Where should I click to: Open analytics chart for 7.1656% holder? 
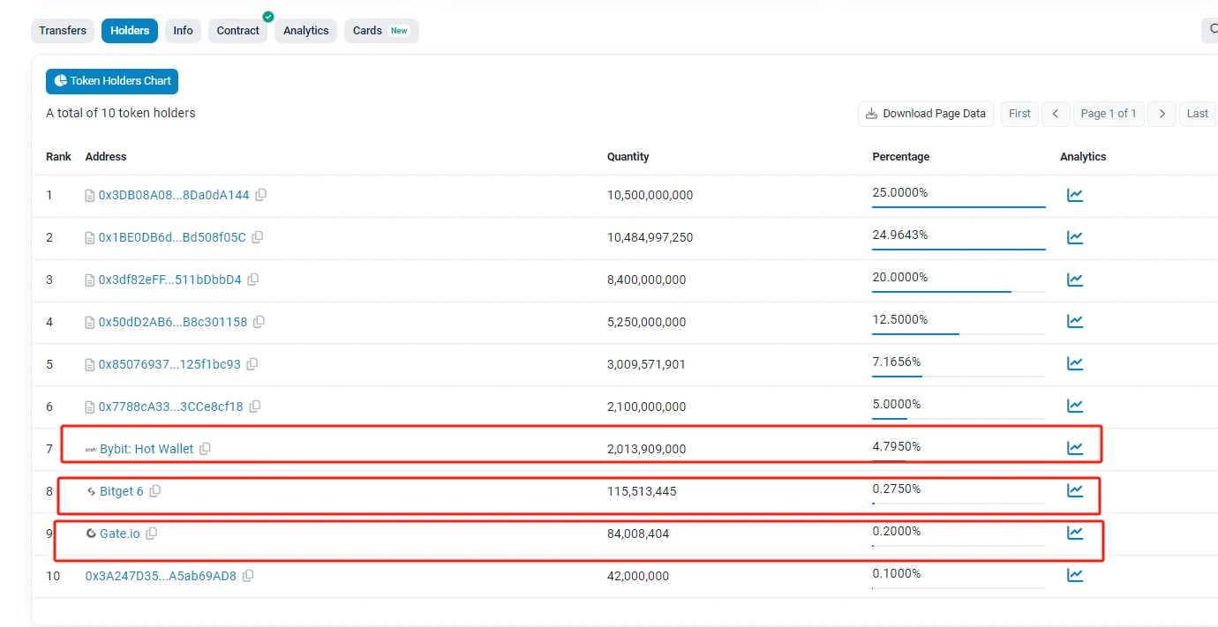pos(1074,364)
